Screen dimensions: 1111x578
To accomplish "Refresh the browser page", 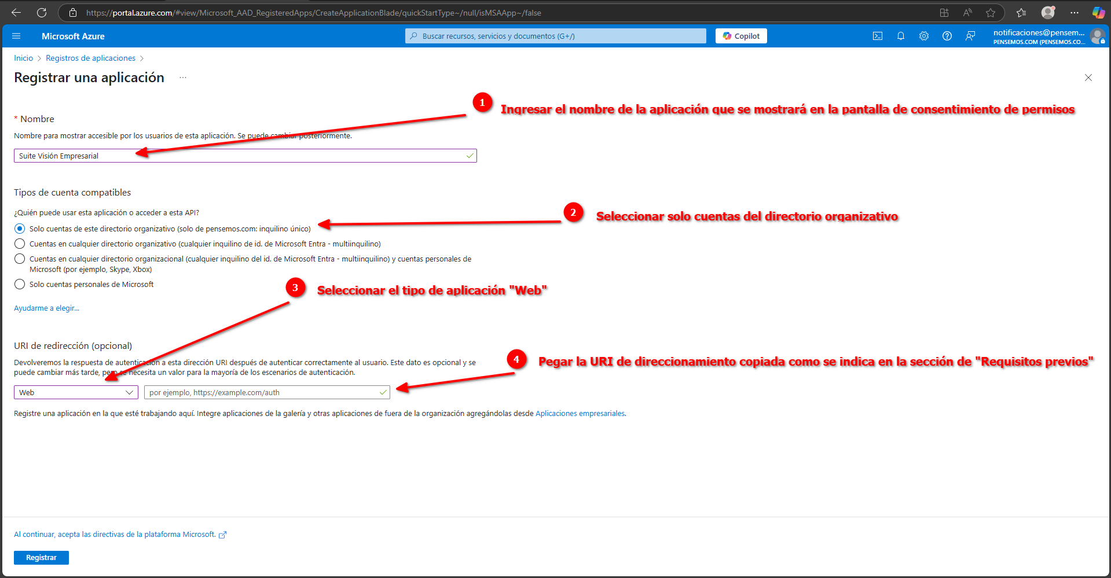I will pos(42,13).
